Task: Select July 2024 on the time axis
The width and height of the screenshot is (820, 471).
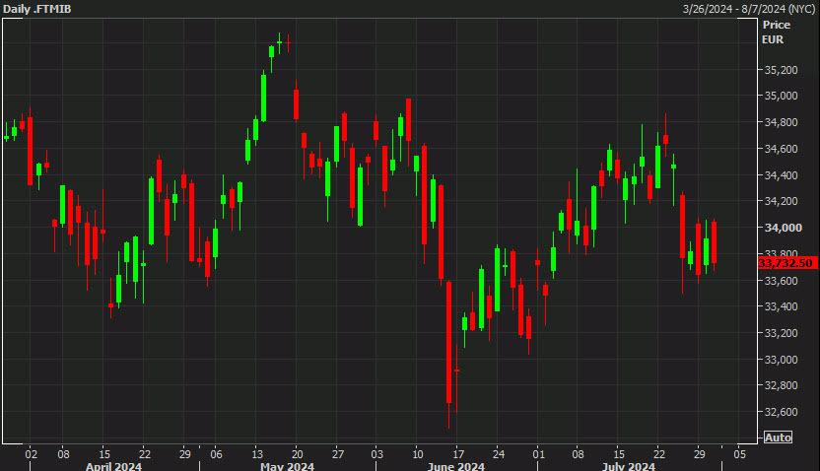Action: pyautogui.click(x=629, y=465)
